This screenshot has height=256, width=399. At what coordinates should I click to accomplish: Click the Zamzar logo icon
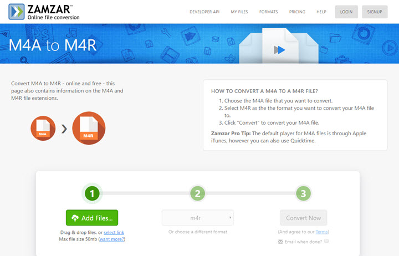coord(17,12)
